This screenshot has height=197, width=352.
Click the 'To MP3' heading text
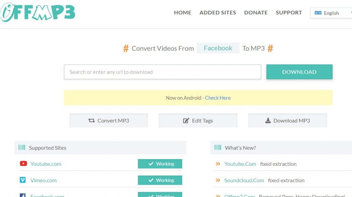[x=253, y=48]
